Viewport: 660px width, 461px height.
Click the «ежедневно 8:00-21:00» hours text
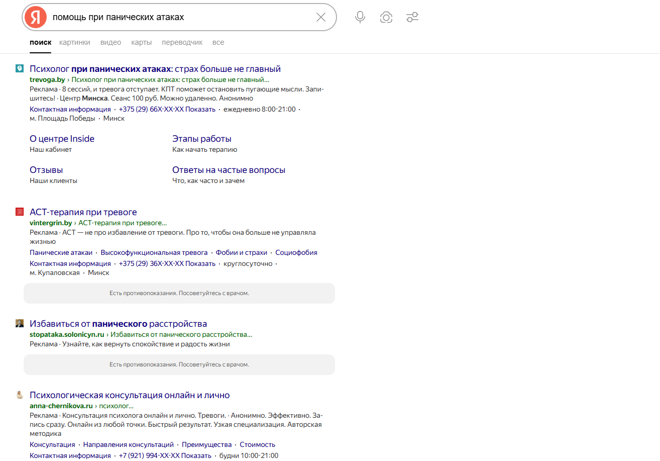260,109
